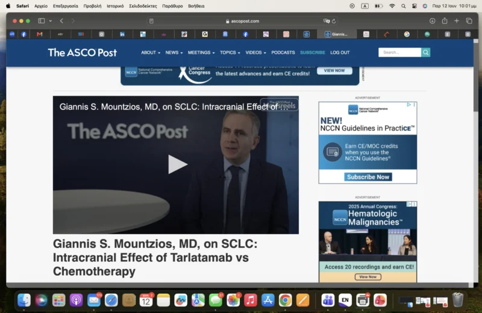Click the search magnifier button on ASCO Post
Screen dimensions: 482x313
[426, 52]
